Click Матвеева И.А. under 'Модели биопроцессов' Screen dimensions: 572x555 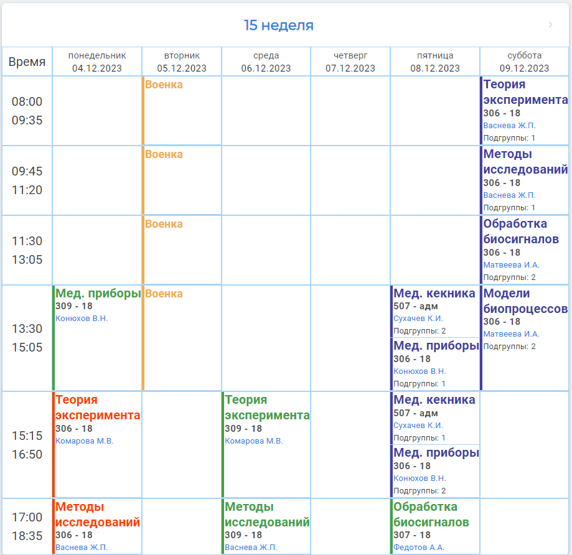coord(511,334)
